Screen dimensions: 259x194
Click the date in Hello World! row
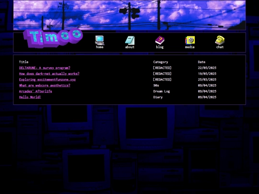coord(207,97)
